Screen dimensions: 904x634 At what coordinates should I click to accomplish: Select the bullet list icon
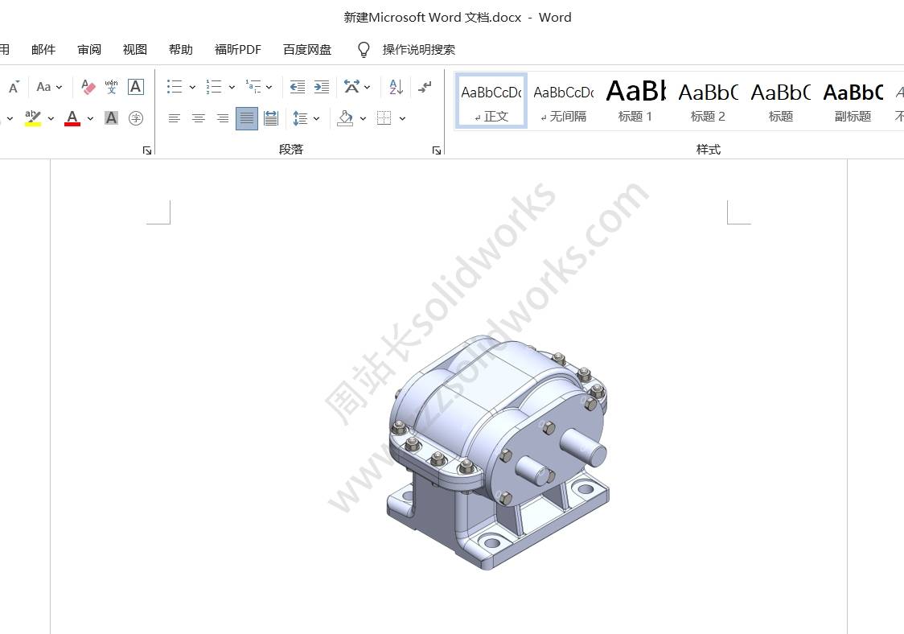coord(175,87)
